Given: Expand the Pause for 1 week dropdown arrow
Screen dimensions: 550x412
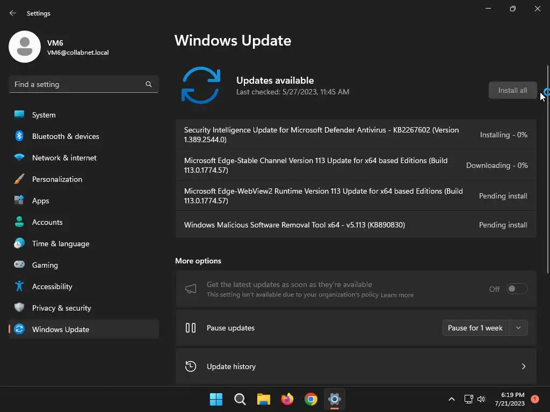Looking at the screenshot, I should [x=518, y=328].
